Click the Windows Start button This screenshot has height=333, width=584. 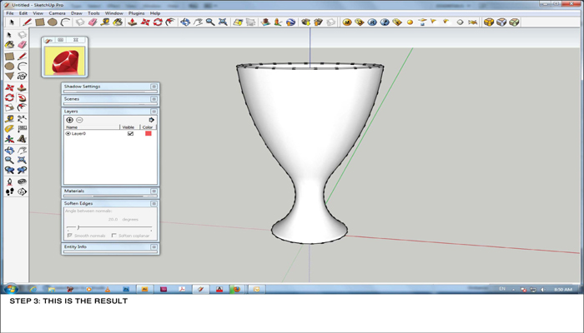pyautogui.click(x=12, y=289)
